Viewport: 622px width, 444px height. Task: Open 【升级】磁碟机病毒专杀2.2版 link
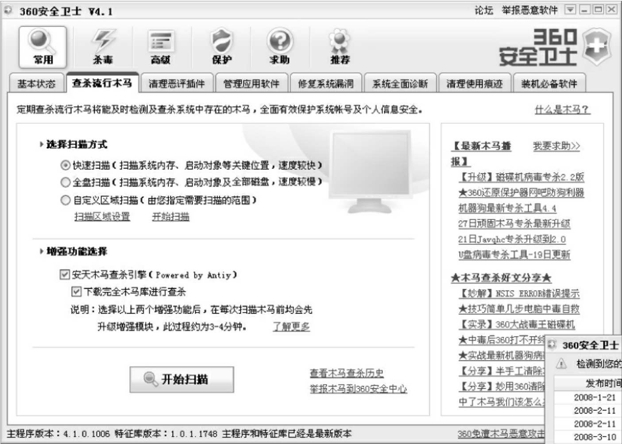(x=521, y=177)
